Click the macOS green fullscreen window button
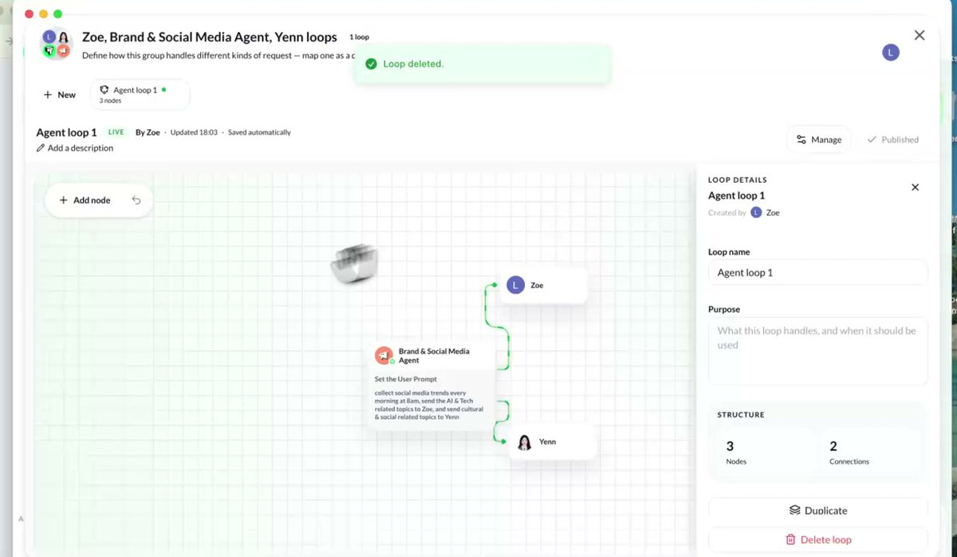Image resolution: width=957 pixels, height=557 pixels. [x=58, y=14]
